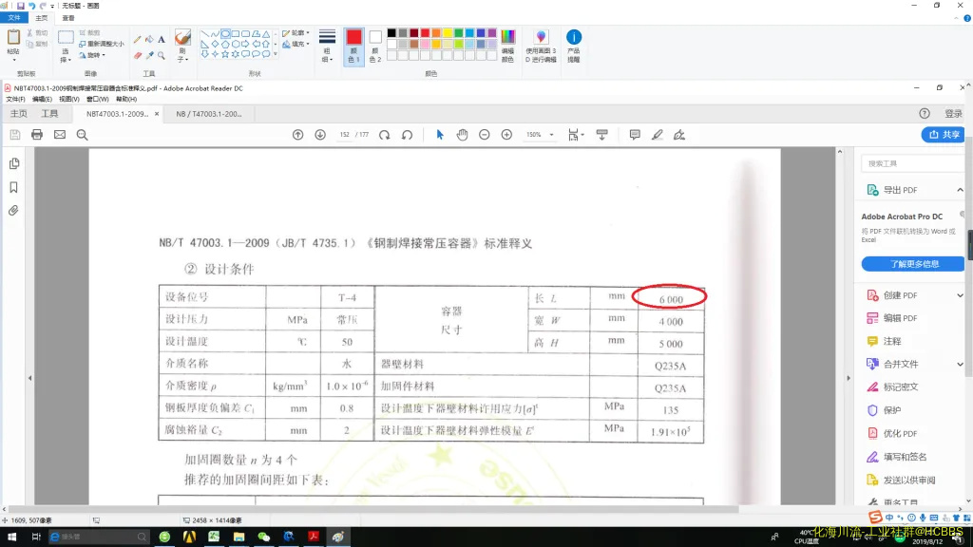Open page thumbnails panel in Acrobat sidebar
Screen dimensions: 973x547
[x=14, y=163]
